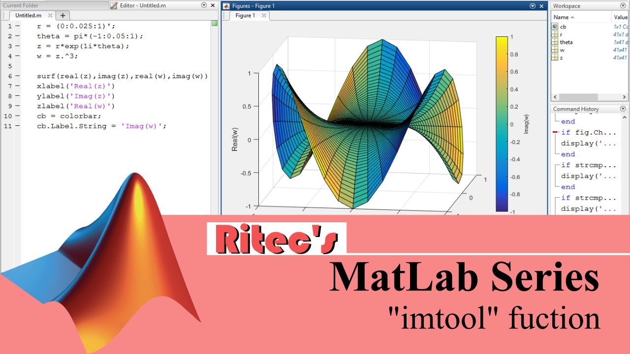630x354 pixels.
Task: Open the Figures panel actions dropdown
Action: (x=532, y=6)
